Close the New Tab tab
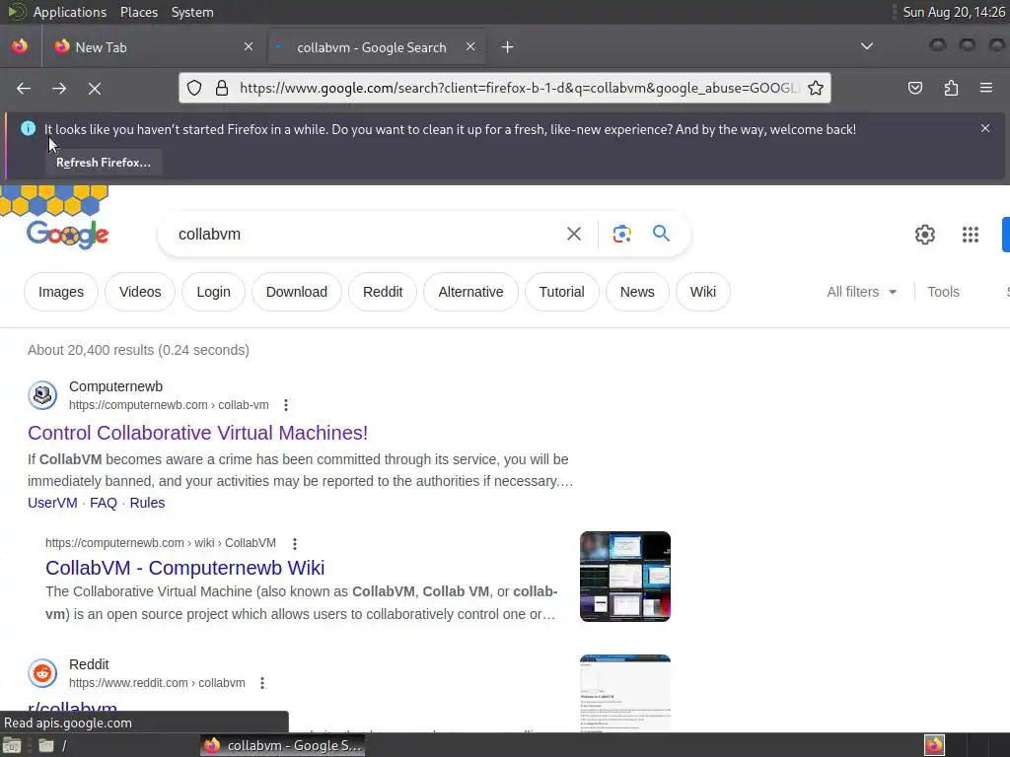The image size is (1010, 757). 249,46
